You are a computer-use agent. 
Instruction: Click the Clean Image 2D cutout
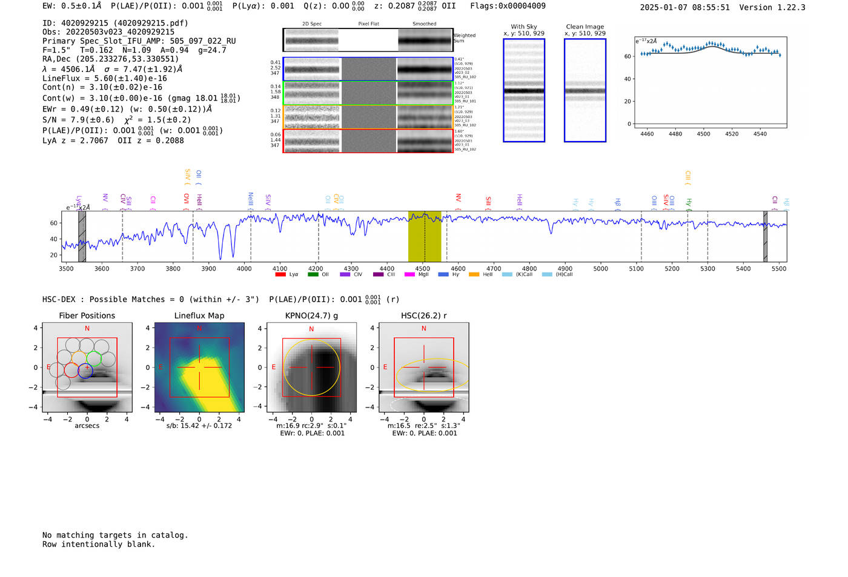(585, 90)
